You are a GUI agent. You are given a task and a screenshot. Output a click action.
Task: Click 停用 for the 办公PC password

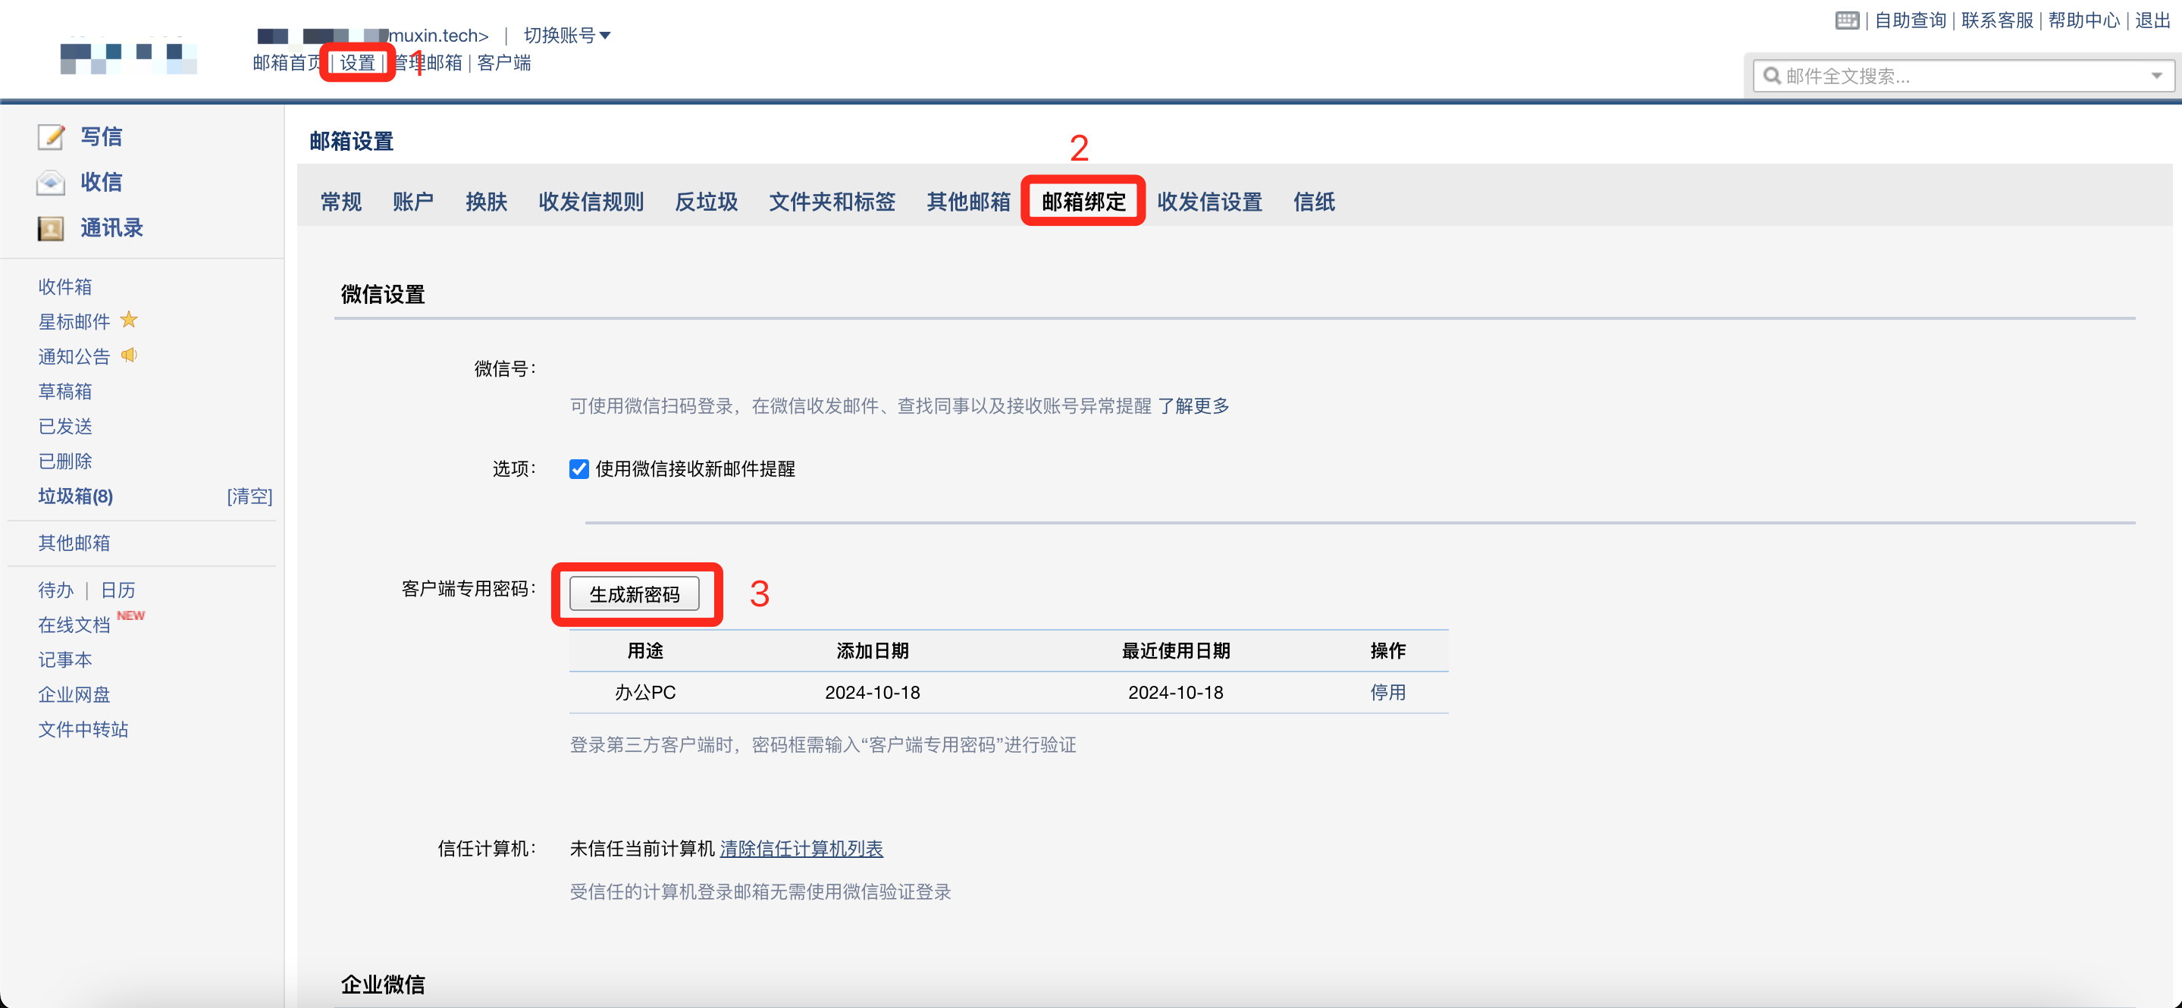(x=1387, y=692)
